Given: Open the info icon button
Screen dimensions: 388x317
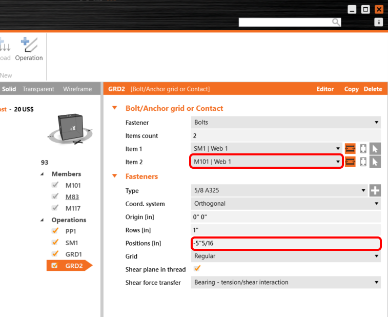Looking at the screenshot, I should pos(378,22).
